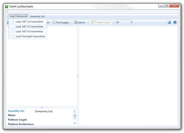Select Load .NET 4.0 Assemblies
184x133 pixels.
[x=28, y=31]
